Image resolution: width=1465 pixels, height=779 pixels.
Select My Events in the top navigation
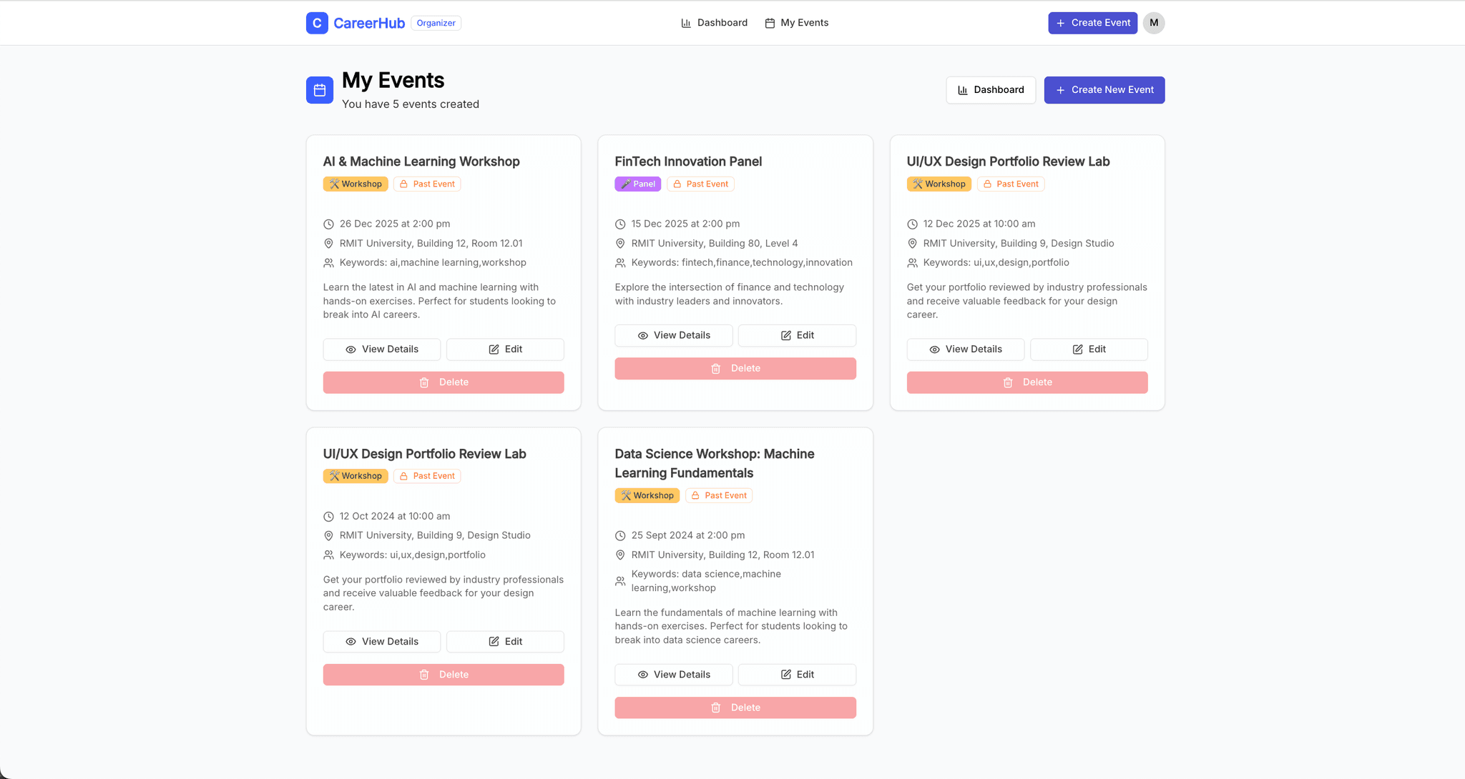(x=796, y=22)
